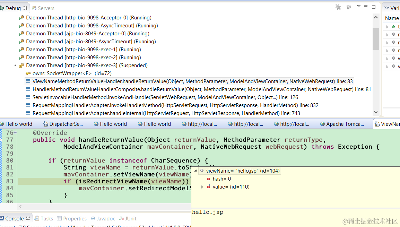Click the globe icon on Apache Tomca... tab
400x227 pixels.
coord(322,124)
